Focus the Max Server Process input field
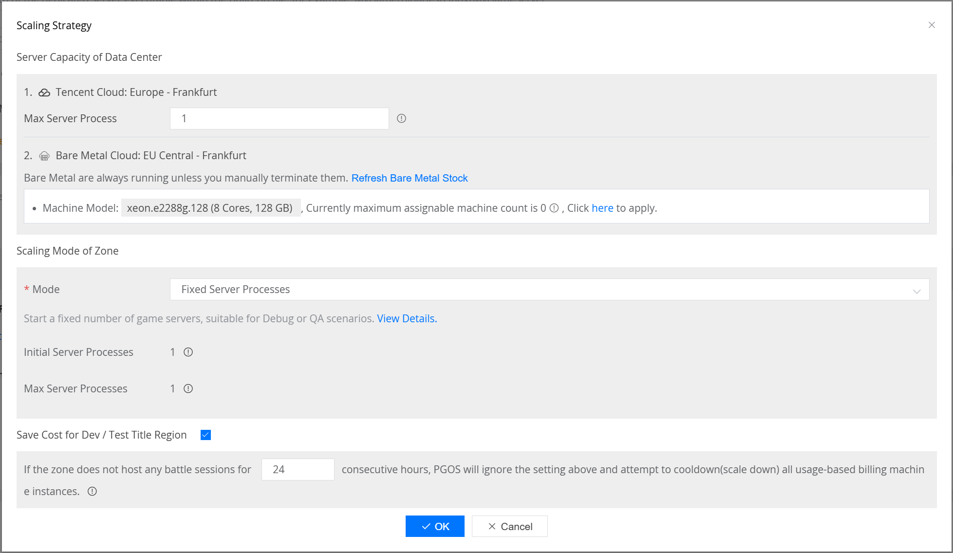953x553 pixels. tap(279, 118)
